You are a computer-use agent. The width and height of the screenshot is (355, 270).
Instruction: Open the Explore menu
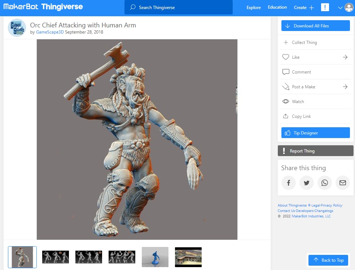tap(254, 8)
